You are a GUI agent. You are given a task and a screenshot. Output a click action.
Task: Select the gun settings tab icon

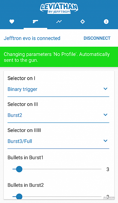[35, 21]
